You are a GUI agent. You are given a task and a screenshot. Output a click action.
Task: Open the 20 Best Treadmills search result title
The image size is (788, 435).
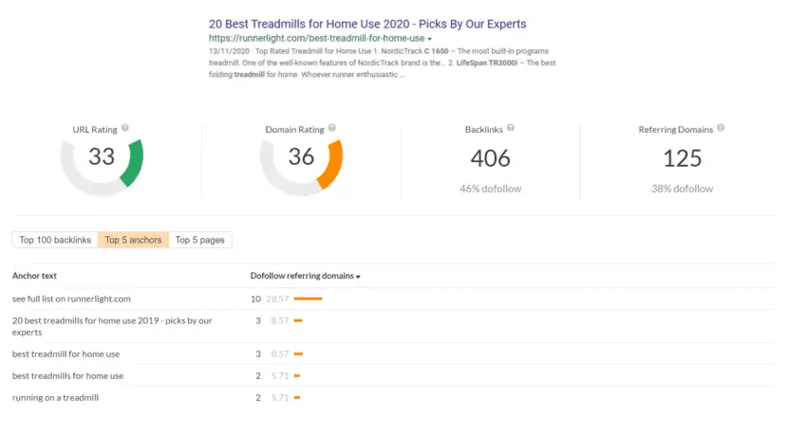click(x=367, y=24)
